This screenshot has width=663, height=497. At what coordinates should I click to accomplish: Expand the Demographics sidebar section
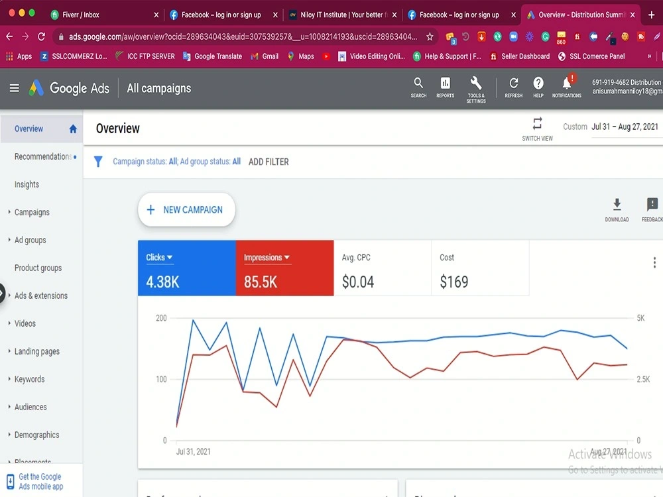pos(9,435)
